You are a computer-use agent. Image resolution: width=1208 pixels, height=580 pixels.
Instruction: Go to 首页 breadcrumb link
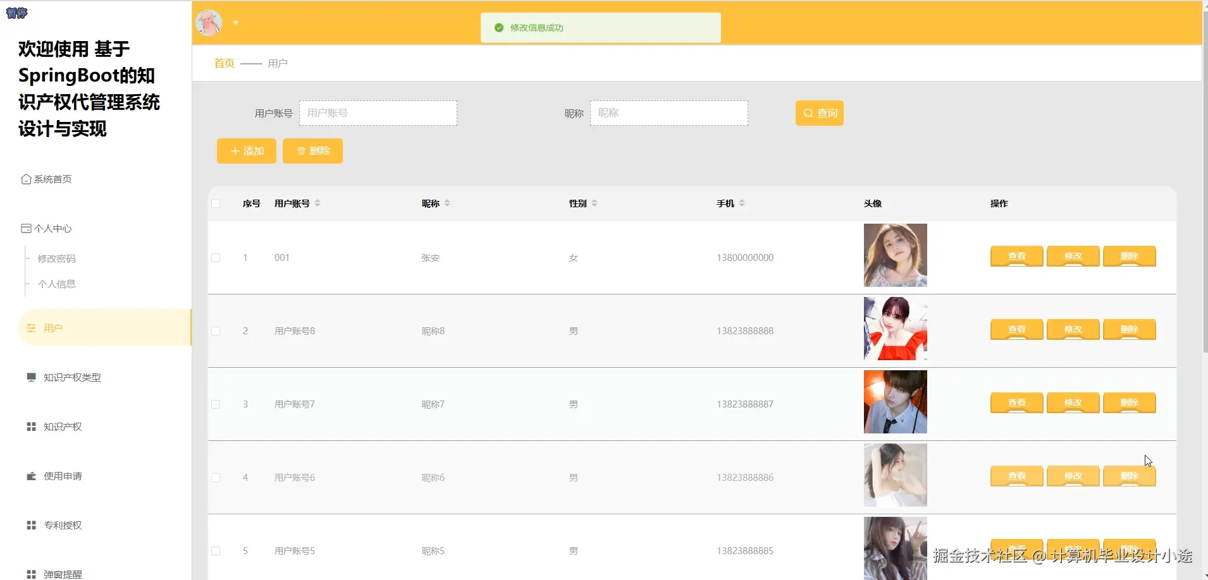pyautogui.click(x=225, y=63)
